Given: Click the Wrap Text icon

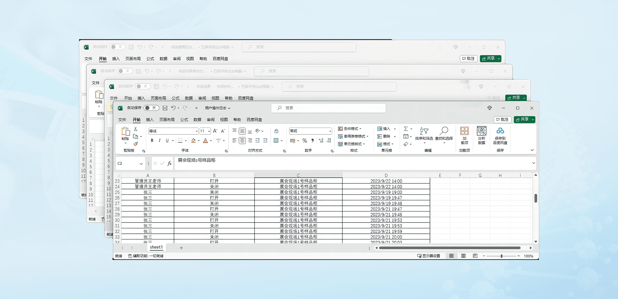Looking at the screenshot, I should [x=276, y=131].
